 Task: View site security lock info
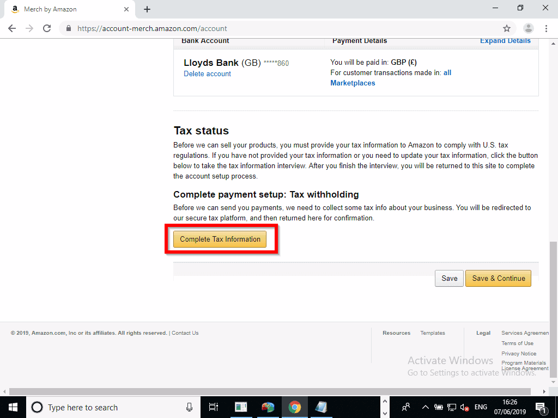click(69, 28)
